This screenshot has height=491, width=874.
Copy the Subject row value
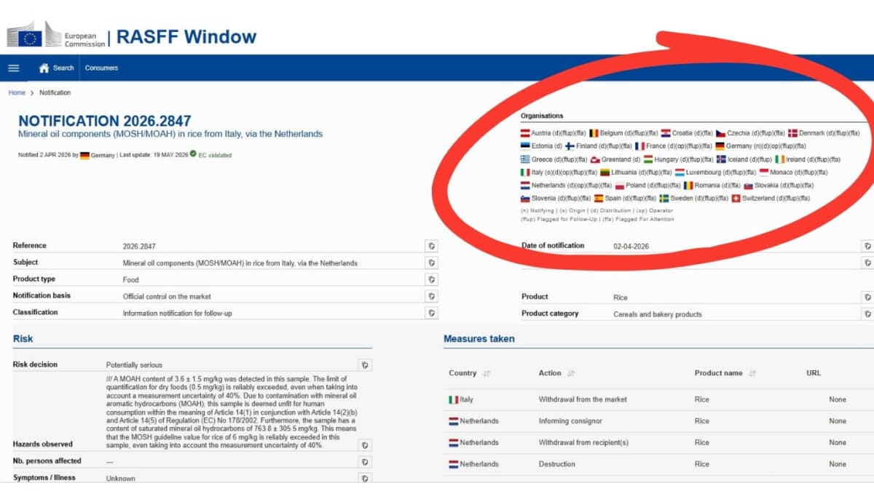click(431, 263)
